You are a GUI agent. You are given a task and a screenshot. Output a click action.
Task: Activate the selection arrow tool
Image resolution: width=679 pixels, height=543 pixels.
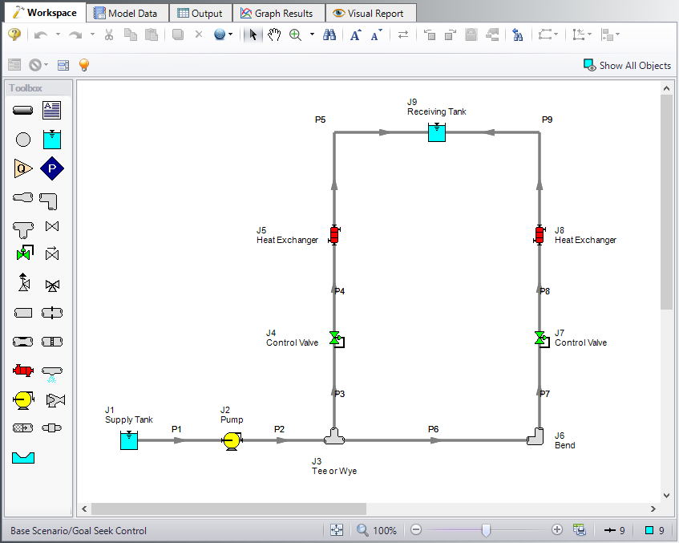[x=251, y=34]
